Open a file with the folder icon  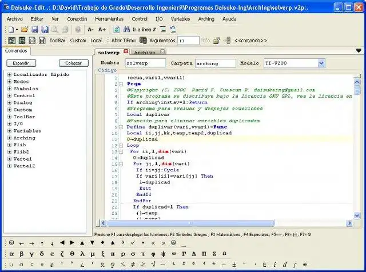[x=25, y=29]
